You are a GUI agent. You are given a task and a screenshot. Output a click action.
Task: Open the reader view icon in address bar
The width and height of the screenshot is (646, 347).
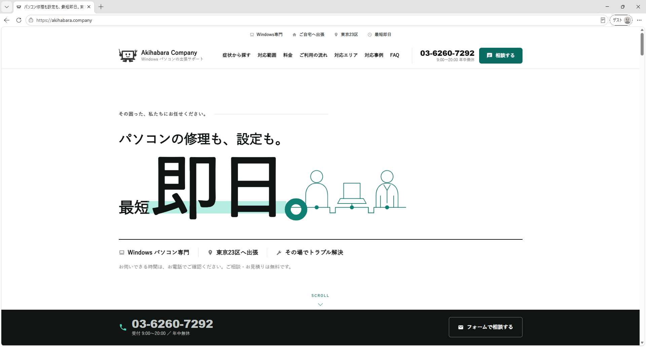pos(603,20)
